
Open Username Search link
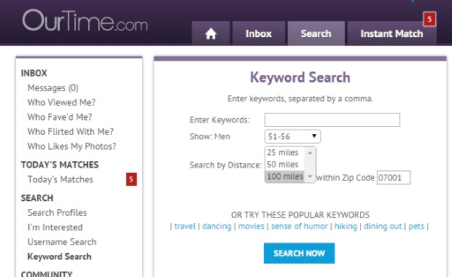point(62,242)
